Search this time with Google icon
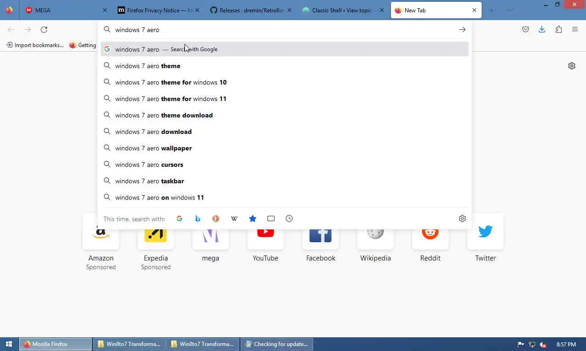This screenshot has height=351, width=586. [179, 218]
